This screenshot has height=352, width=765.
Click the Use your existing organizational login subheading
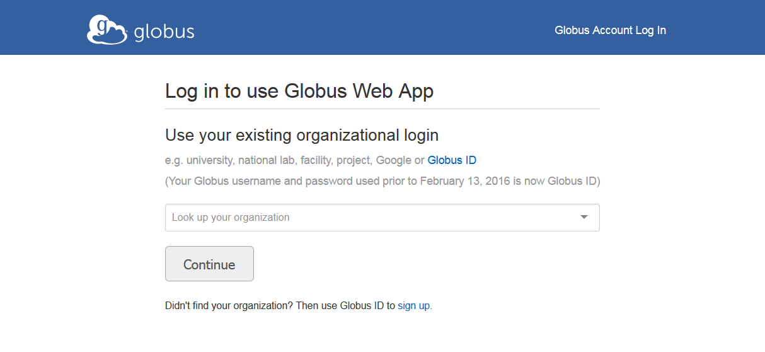pyautogui.click(x=302, y=135)
